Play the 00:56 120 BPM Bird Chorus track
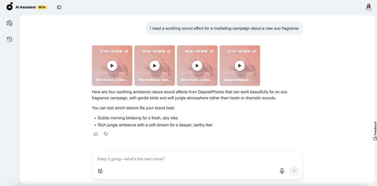This screenshot has height=186, width=377. pos(197,66)
